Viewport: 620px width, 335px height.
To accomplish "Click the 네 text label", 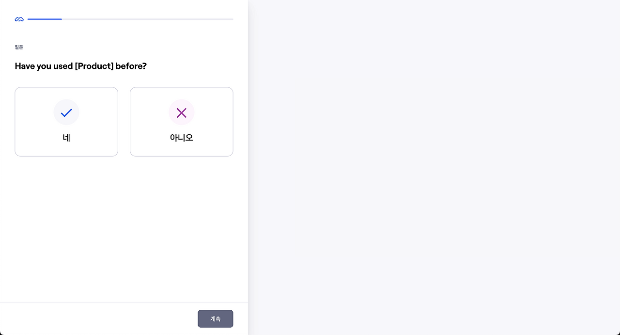I will [x=66, y=138].
